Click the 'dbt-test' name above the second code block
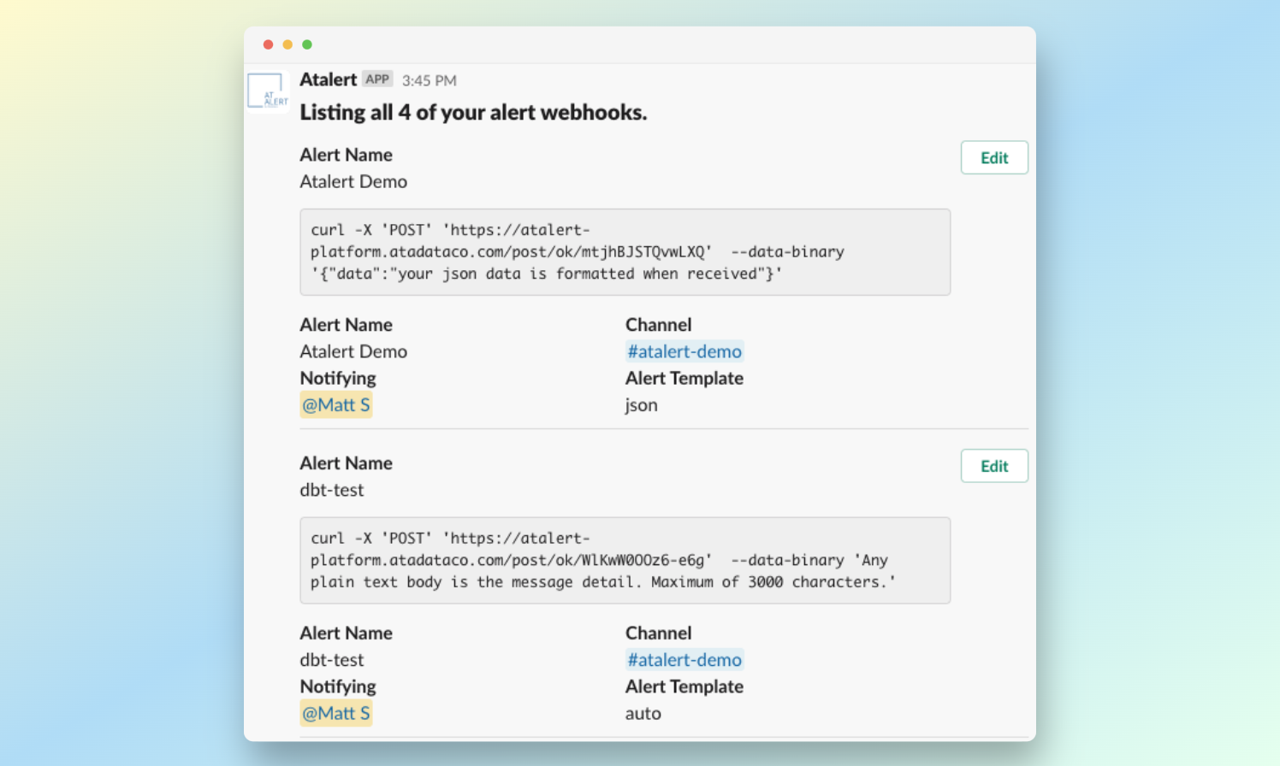This screenshot has height=766, width=1280. coord(332,491)
